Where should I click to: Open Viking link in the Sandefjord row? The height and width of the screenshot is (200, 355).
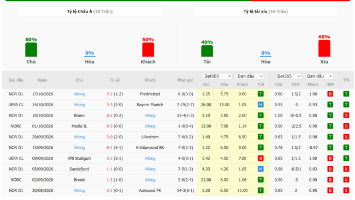click(150, 169)
